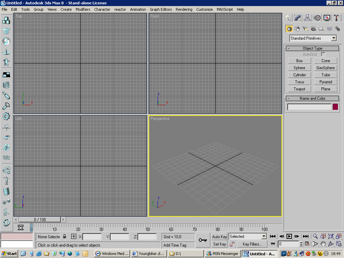Screen dimensions: 344x258
Task: Create a Sphere primitive
Action: pos(299,68)
